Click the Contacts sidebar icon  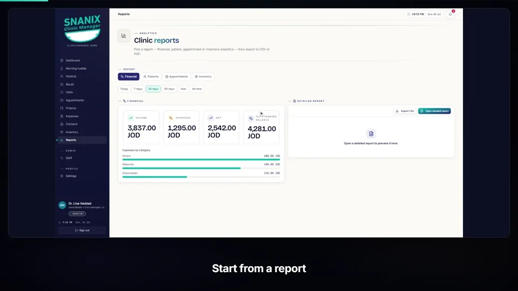[x=62, y=124]
